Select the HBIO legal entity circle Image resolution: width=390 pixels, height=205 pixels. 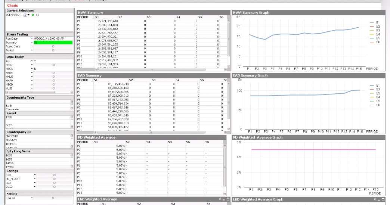[x=54, y=65]
